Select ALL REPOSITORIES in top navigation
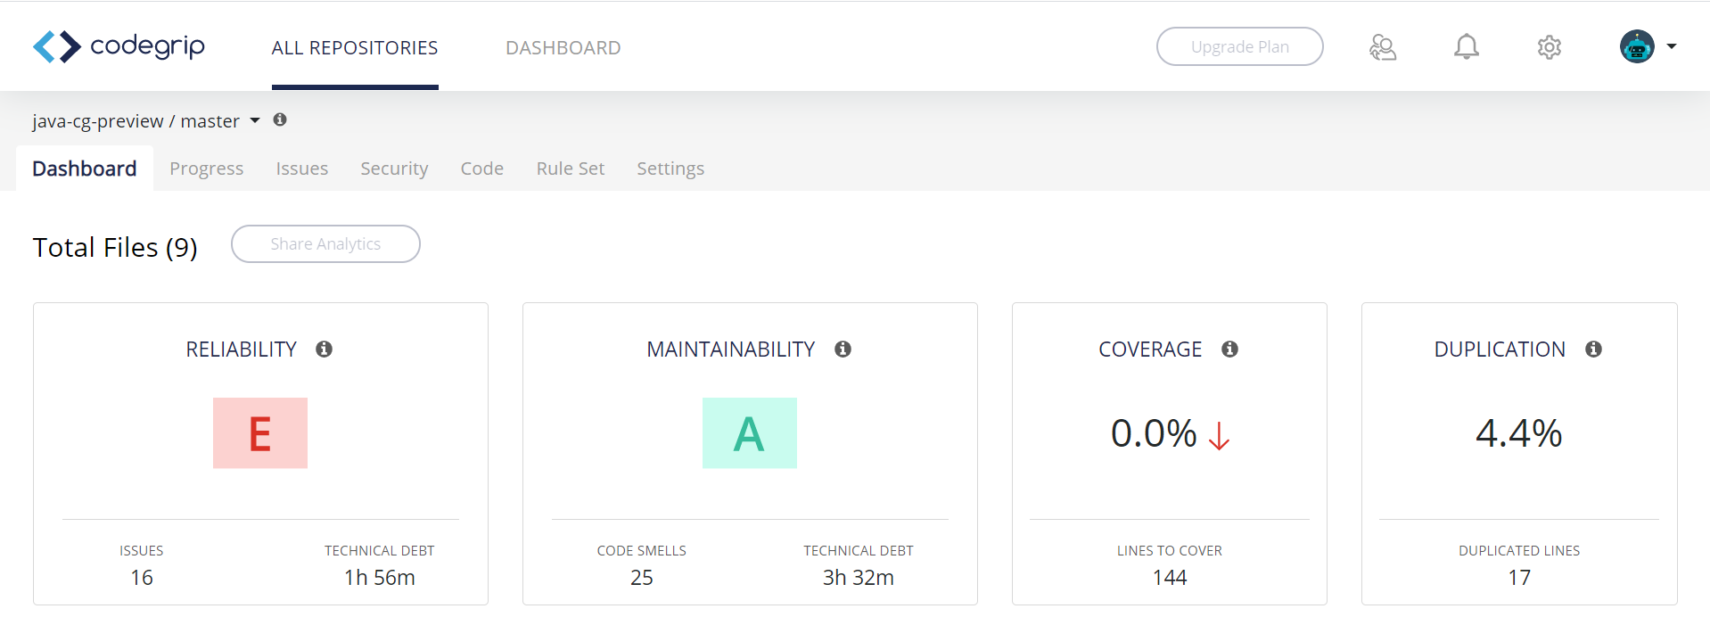Screen dimensions: 1710x617 pyautogui.click(x=355, y=48)
